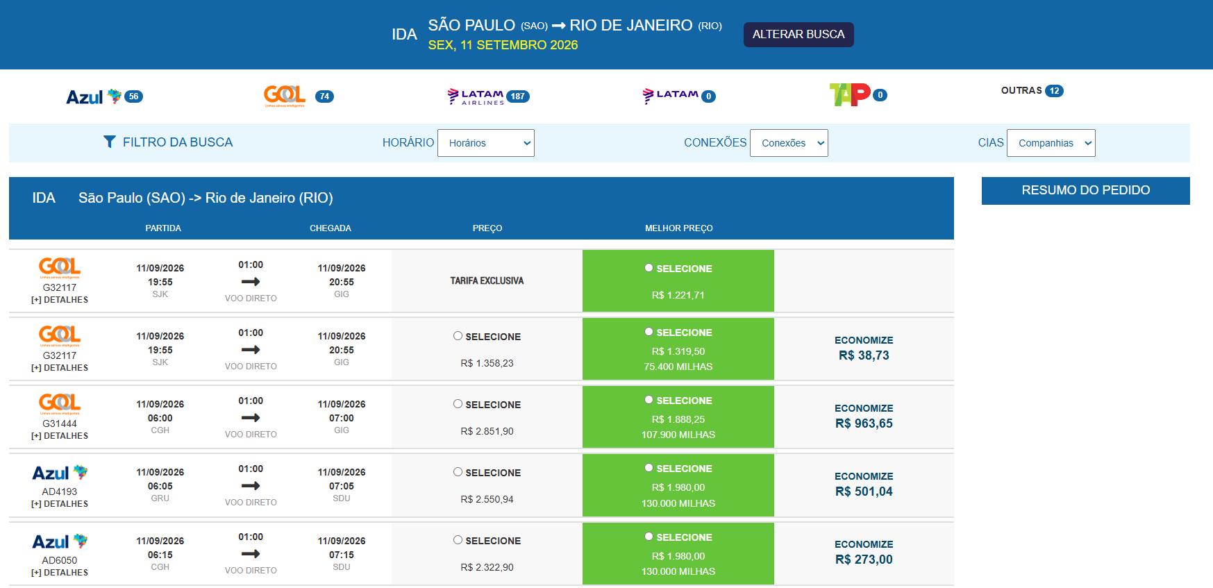The height and width of the screenshot is (588, 1213).
Task: Select price R$ 1.358,23 radio
Action: point(458,336)
